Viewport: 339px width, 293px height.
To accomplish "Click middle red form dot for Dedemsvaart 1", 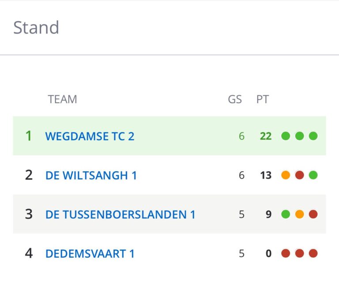I will [x=300, y=254].
